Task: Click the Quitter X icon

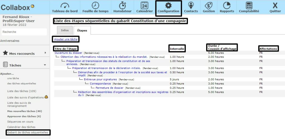Action: point(275,5)
